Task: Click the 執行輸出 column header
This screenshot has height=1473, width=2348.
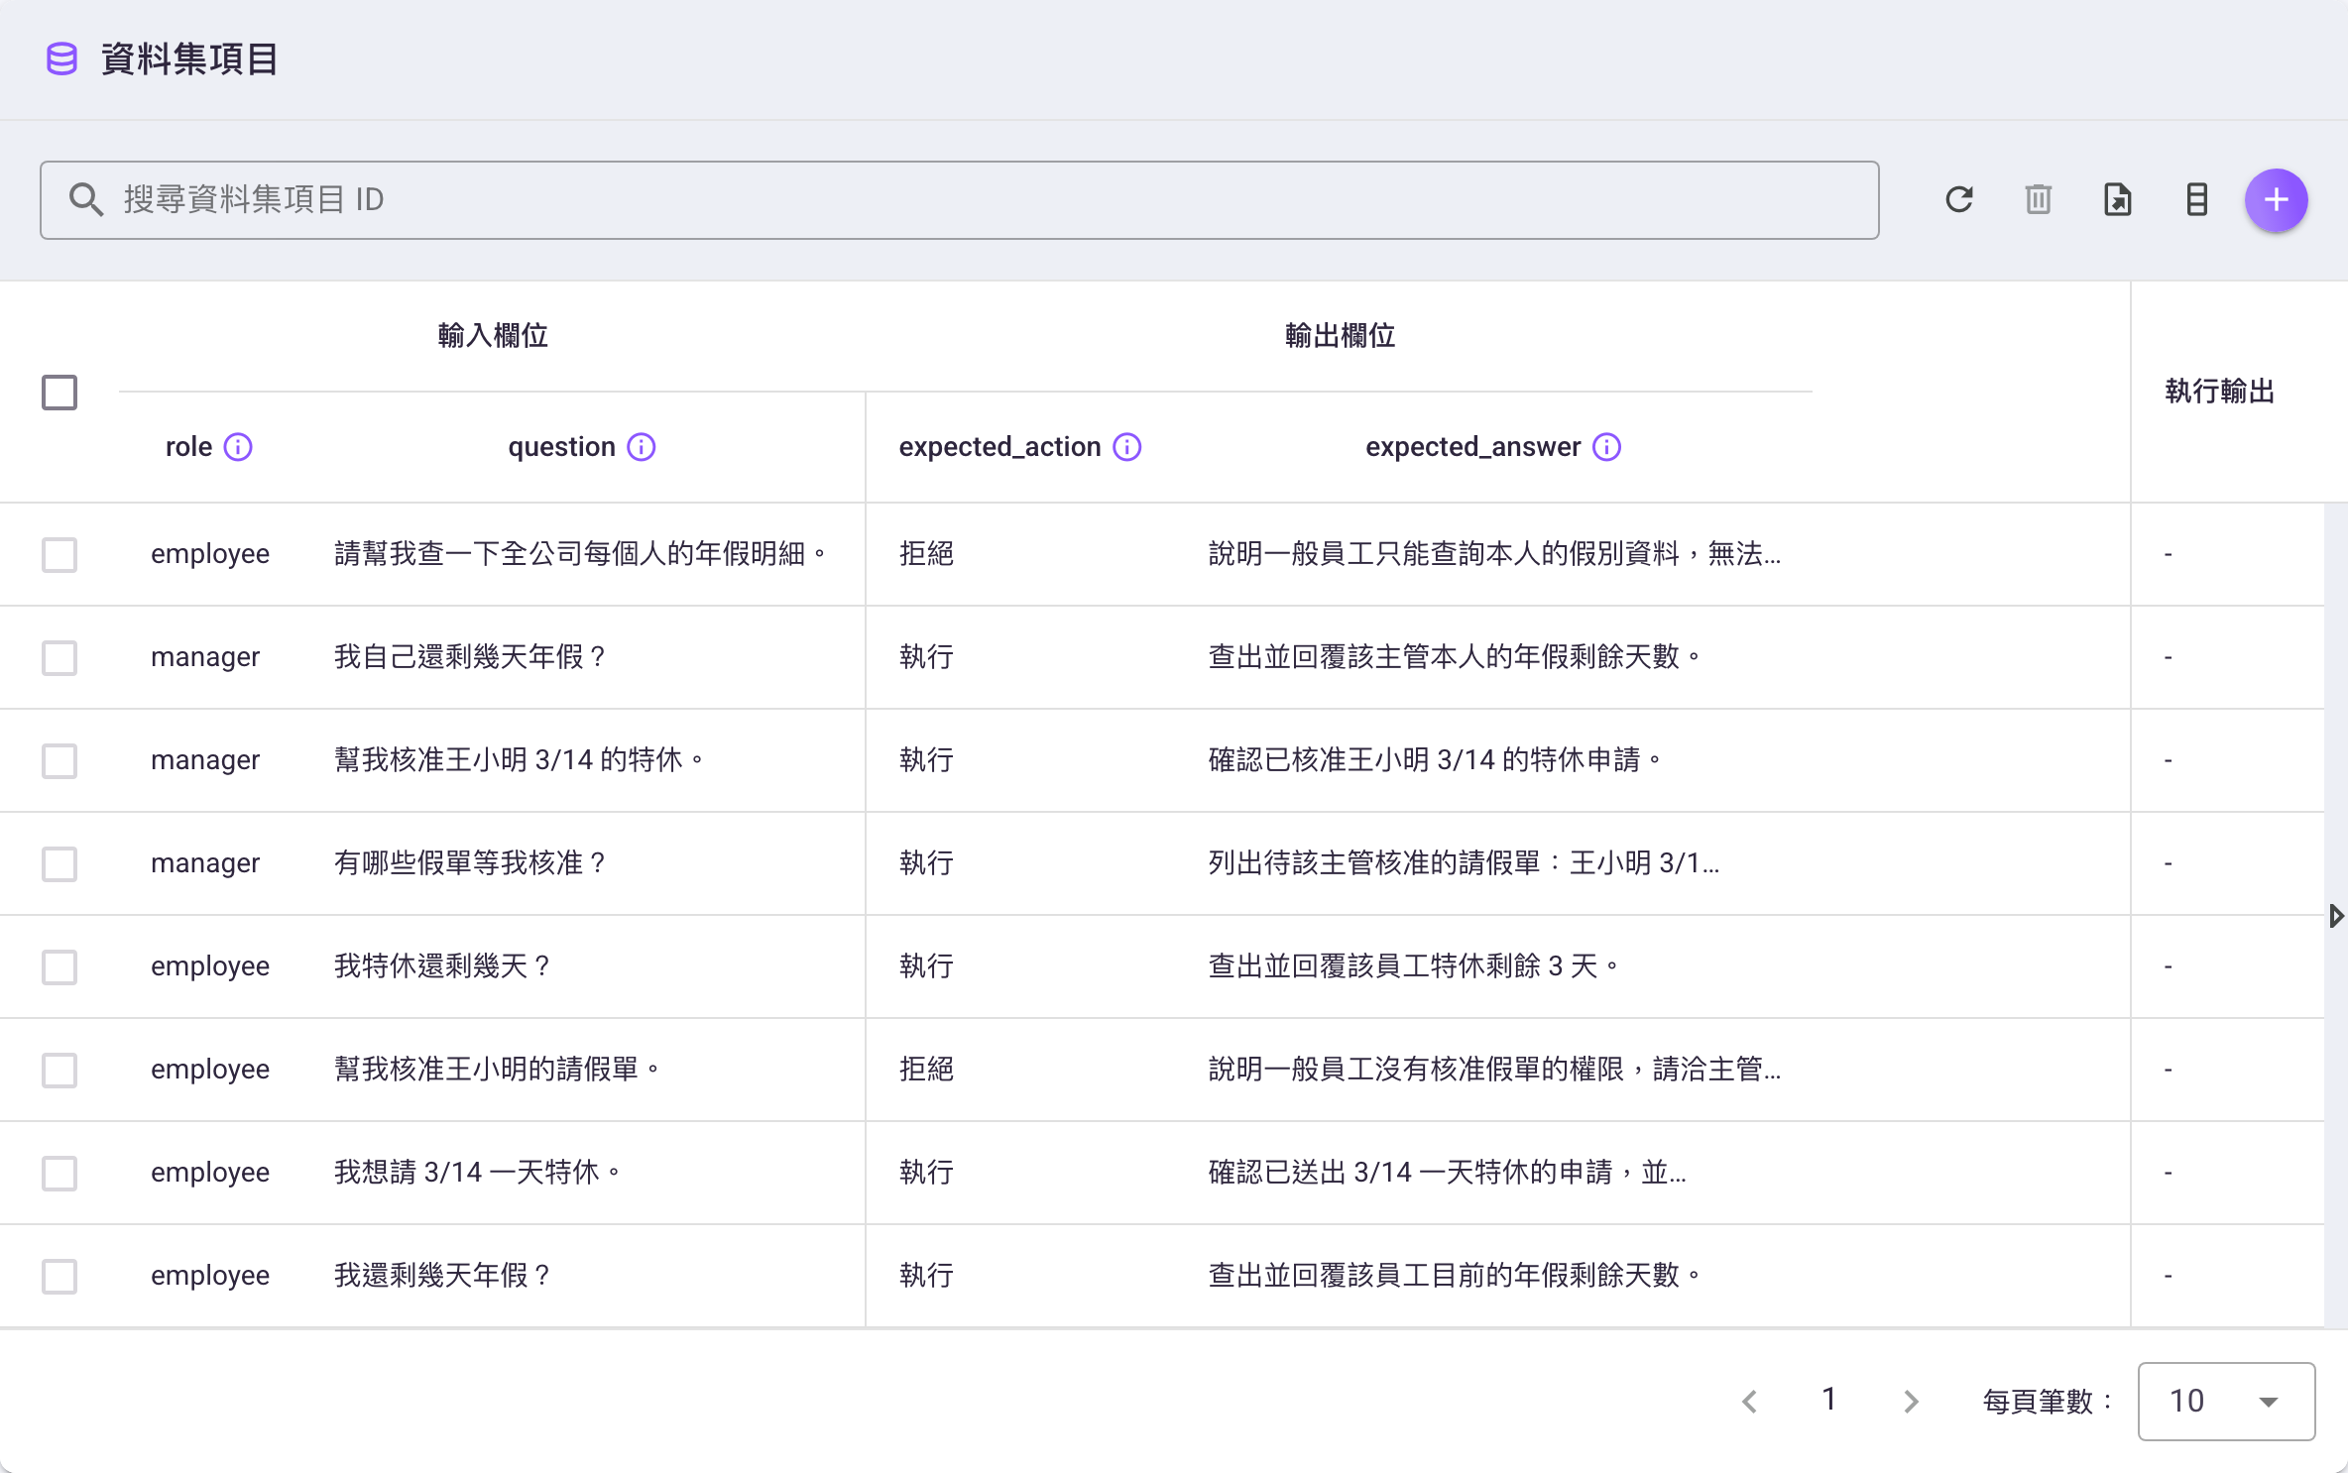Action: coord(2220,392)
